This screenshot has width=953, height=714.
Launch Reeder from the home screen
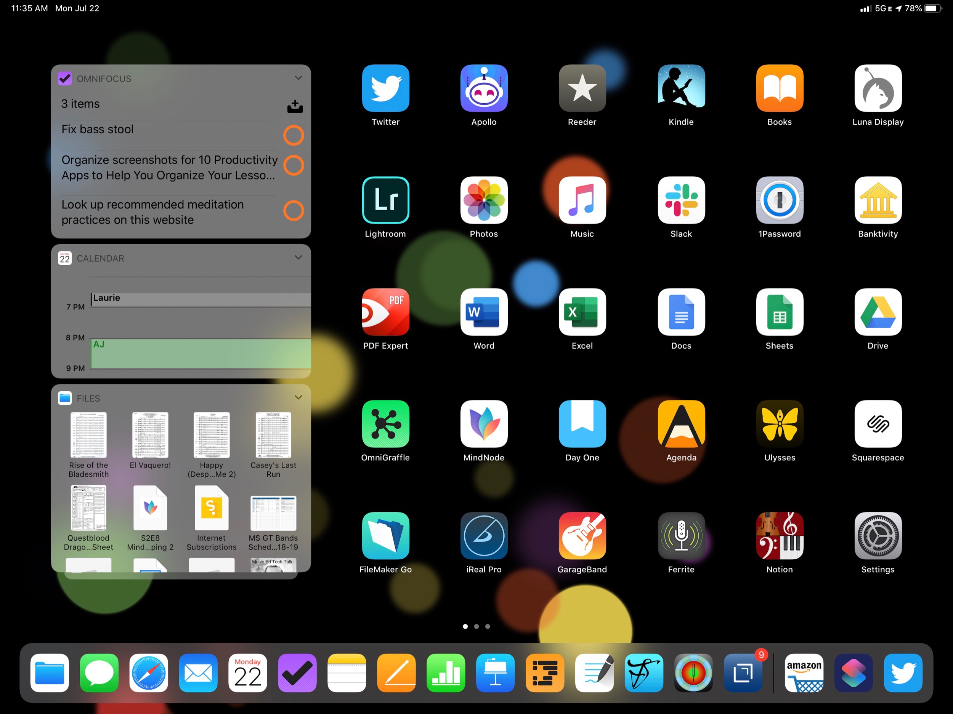point(582,88)
